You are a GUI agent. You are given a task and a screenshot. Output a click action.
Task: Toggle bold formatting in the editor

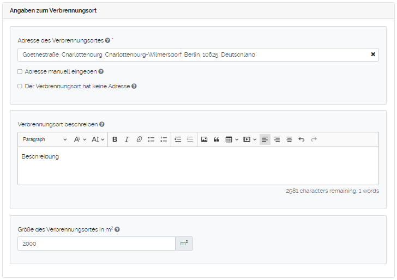pos(115,139)
